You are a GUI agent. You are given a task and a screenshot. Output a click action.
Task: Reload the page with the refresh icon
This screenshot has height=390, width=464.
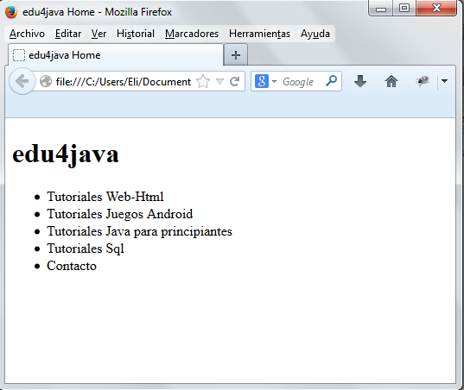235,81
